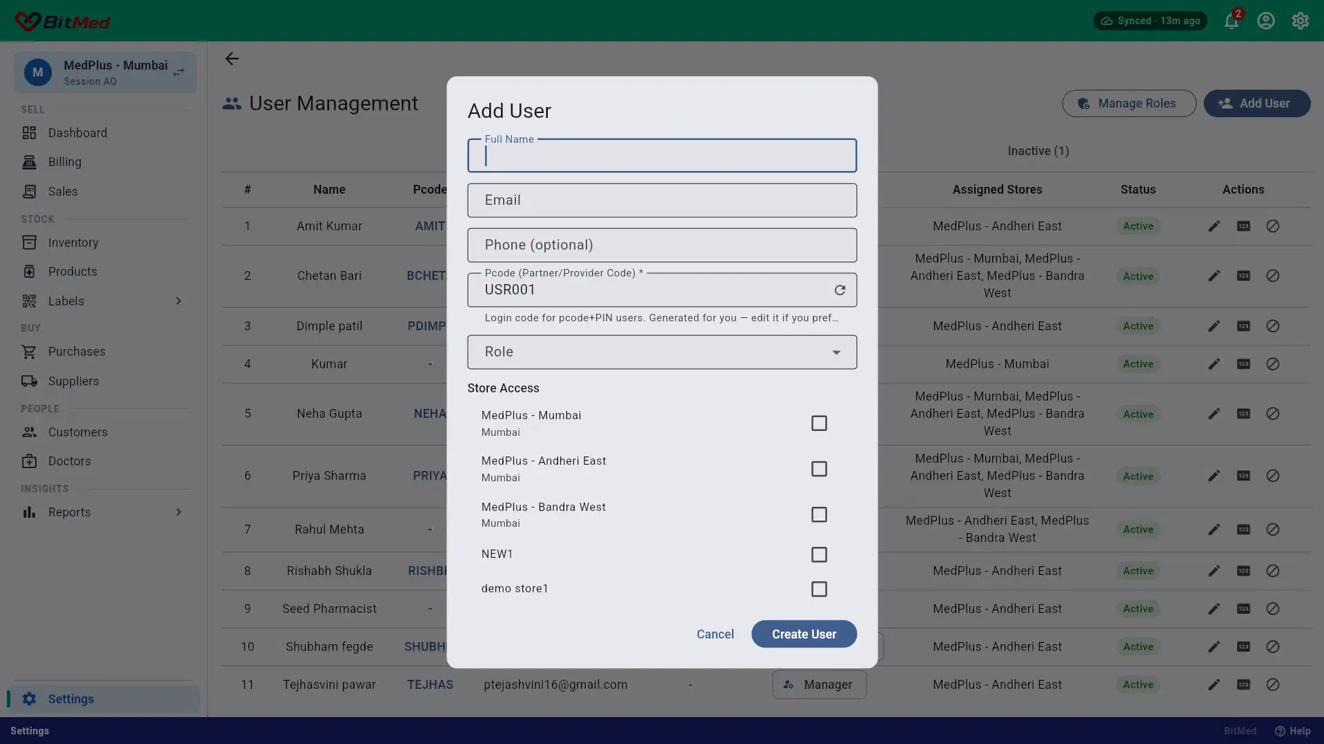Cancel the Add User dialog
The image size is (1324, 744).
pos(715,634)
